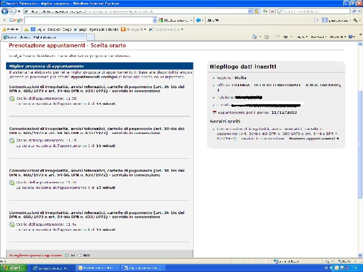Click the clock icon for the 11:00 appointment

12,99
